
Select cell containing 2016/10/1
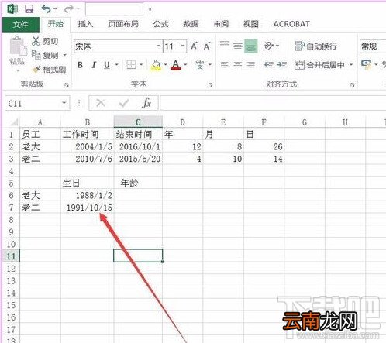point(138,146)
